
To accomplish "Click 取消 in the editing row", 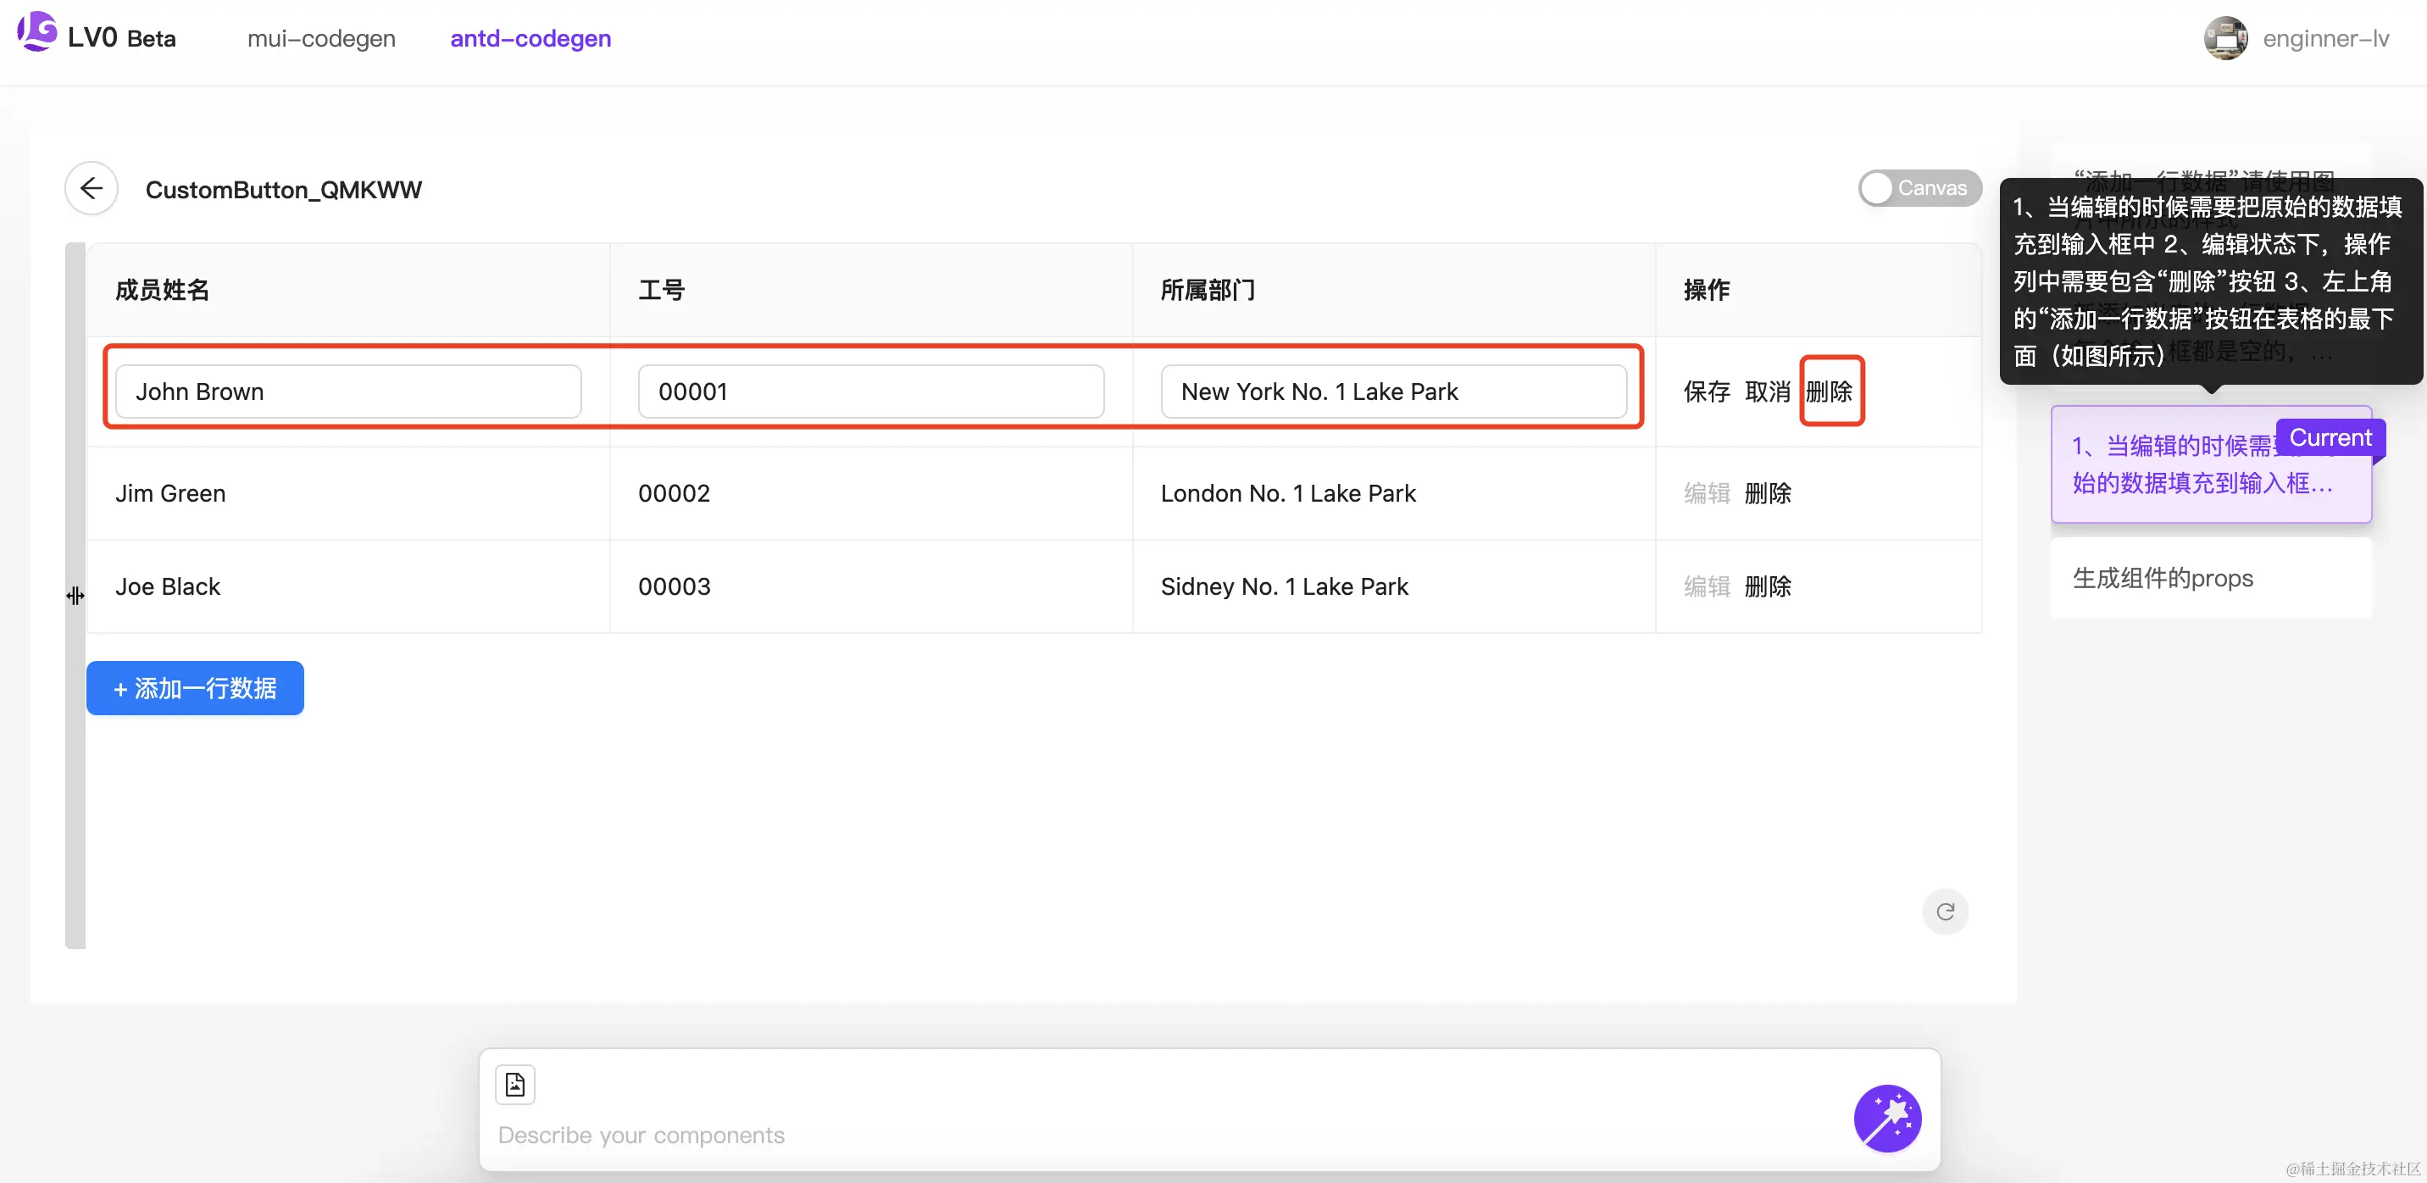I will click(x=1768, y=392).
